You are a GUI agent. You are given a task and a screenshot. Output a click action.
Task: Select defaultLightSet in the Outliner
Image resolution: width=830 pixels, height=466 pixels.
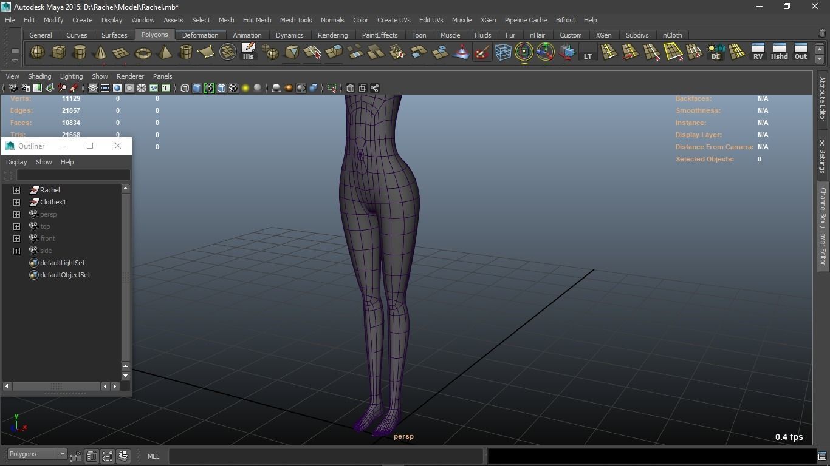62,263
